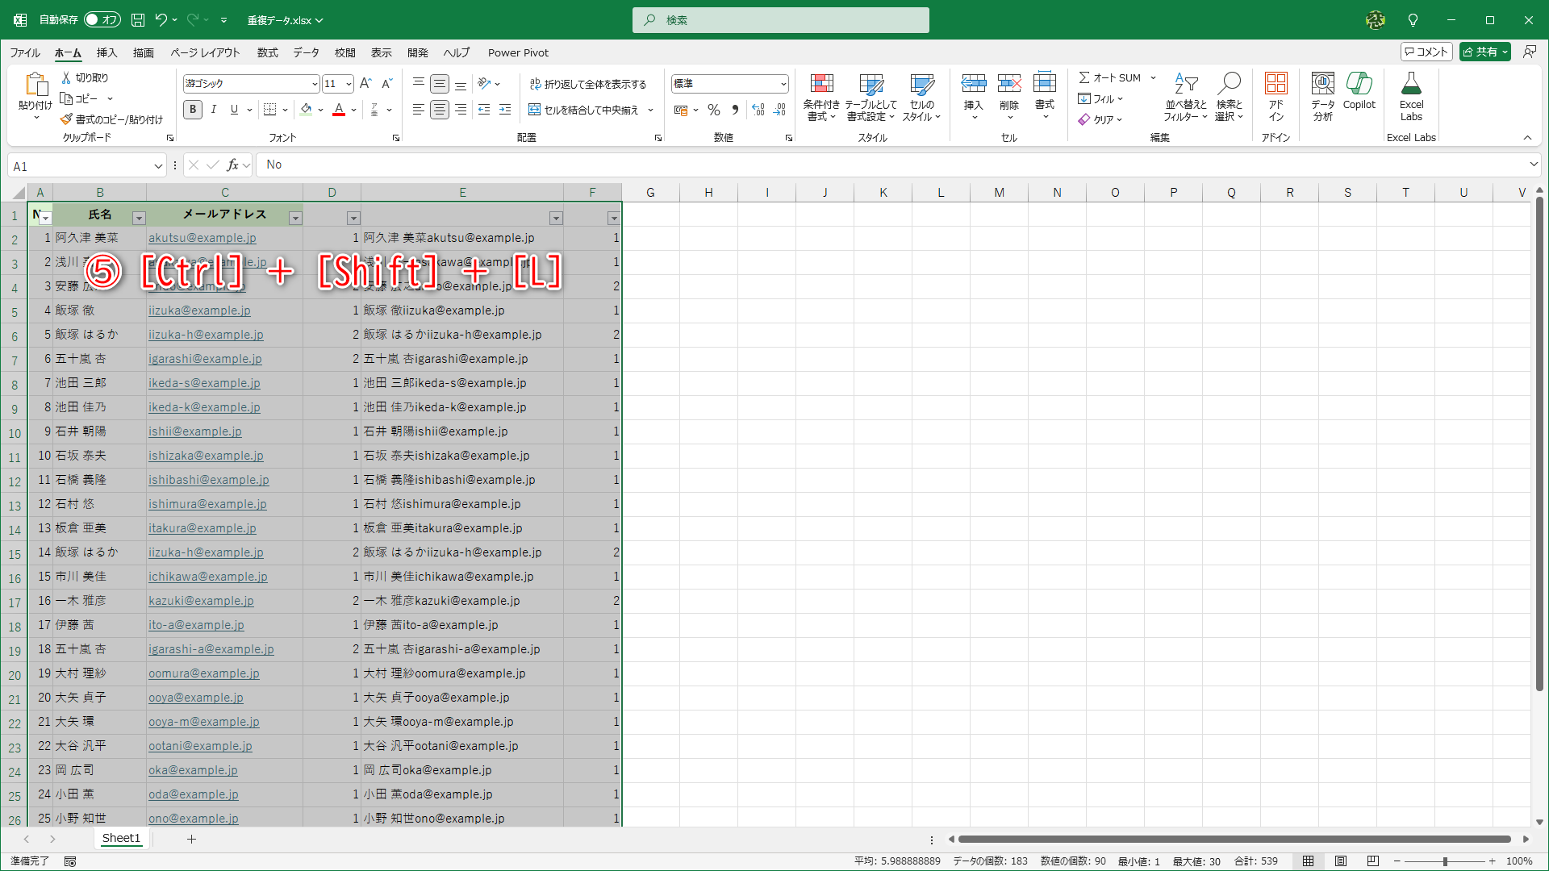The width and height of the screenshot is (1549, 871).
Task: Switch to the データ ribbon tab
Action: point(306,52)
